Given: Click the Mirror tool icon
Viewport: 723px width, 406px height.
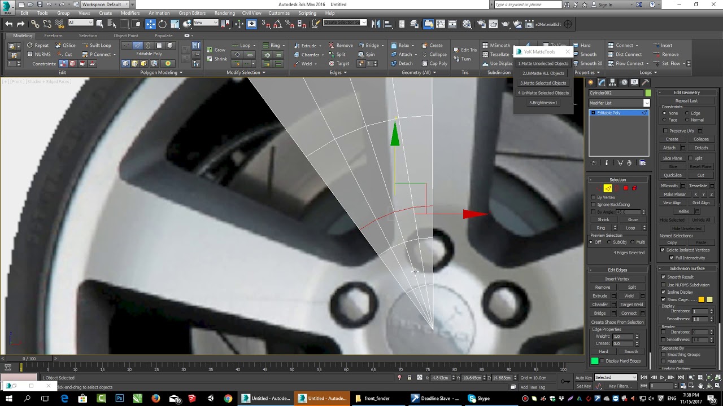Looking at the screenshot, I should coord(376,24).
